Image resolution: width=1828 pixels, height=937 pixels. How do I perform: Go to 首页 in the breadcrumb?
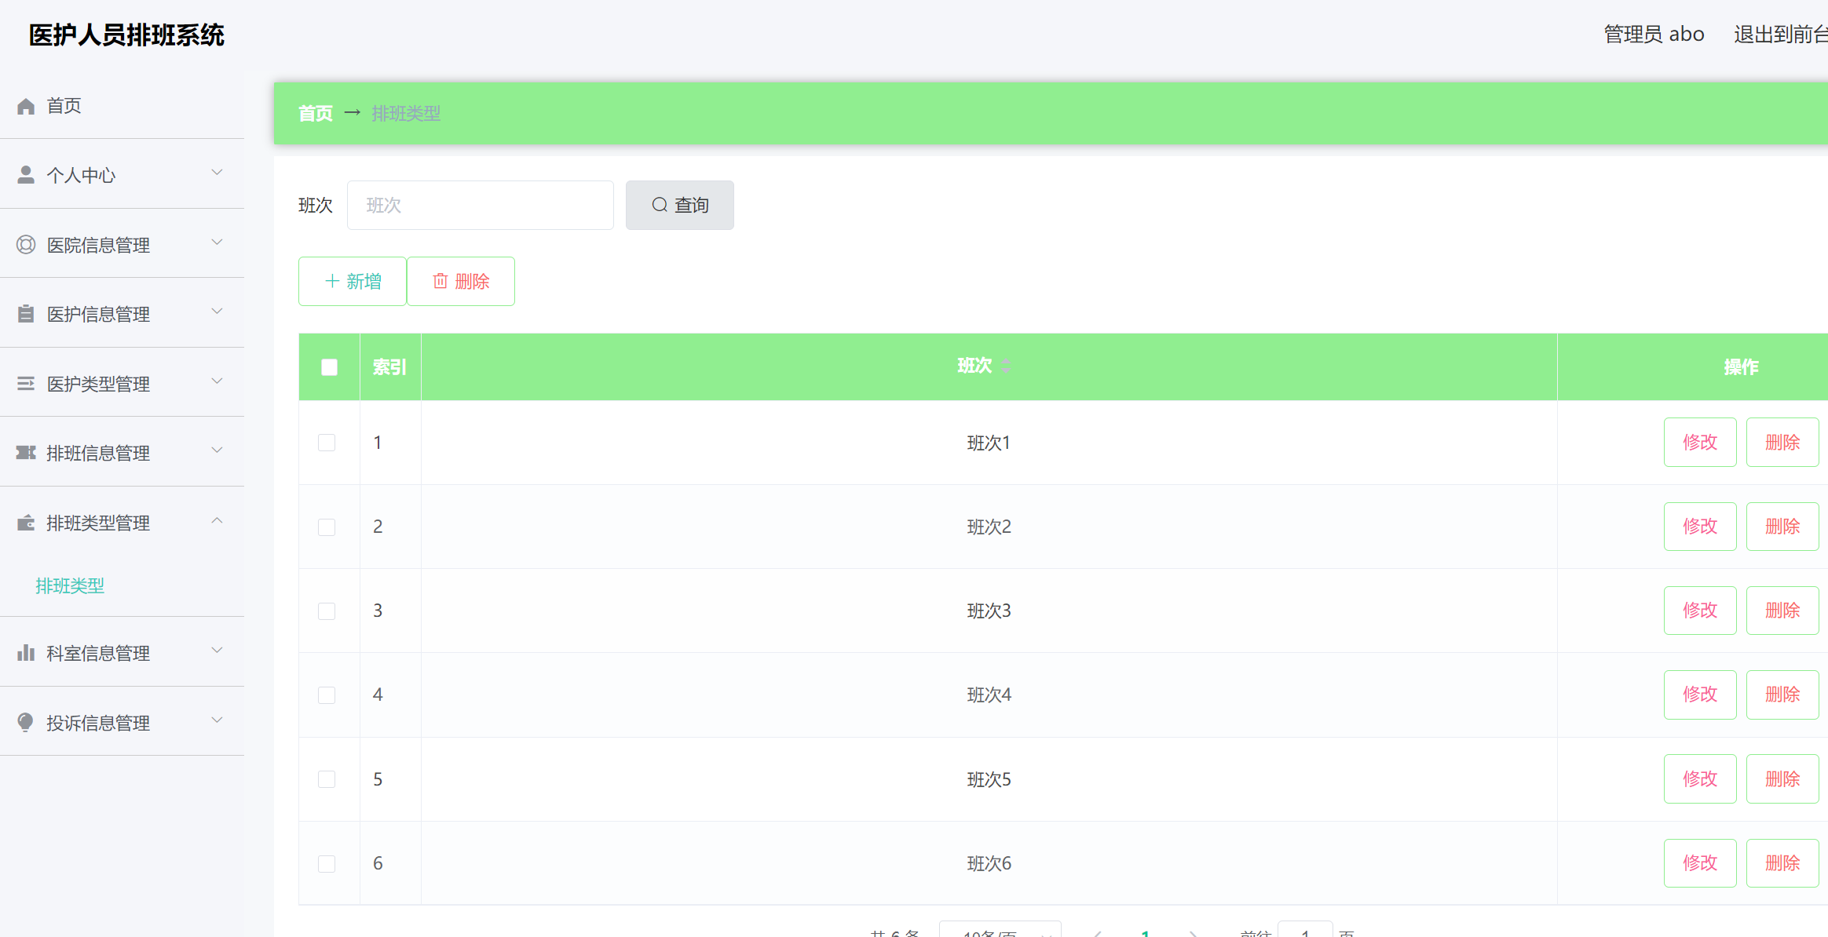[316, 114]
